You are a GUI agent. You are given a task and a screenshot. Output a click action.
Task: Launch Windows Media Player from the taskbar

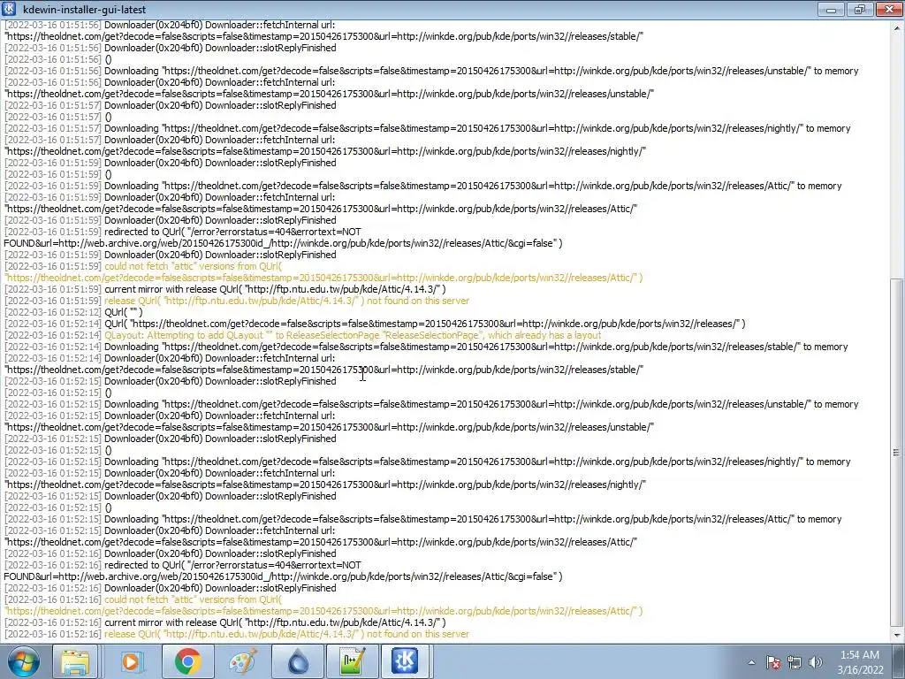coord(131,661)
